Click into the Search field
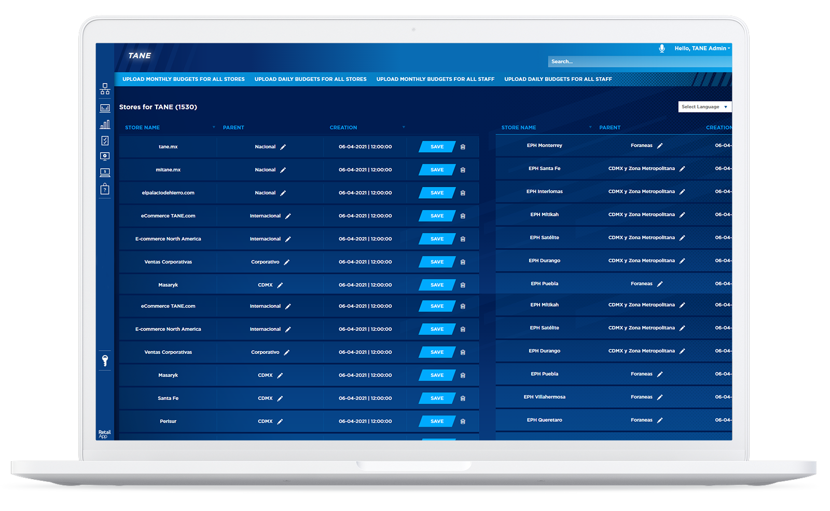Viewport: 830px width, 511px height. [638, 62]
